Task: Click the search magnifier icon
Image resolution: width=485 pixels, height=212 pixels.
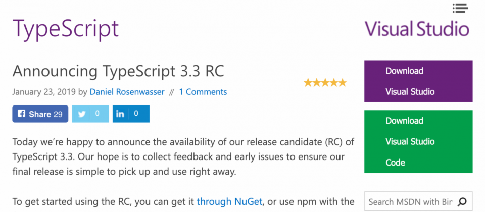Action: click(462, 202)
